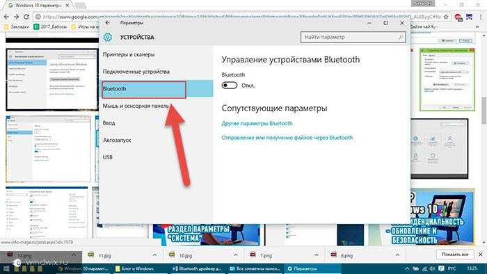Reload the Chrome page
This screenshot has height=274, width=487.
[26, 17]
